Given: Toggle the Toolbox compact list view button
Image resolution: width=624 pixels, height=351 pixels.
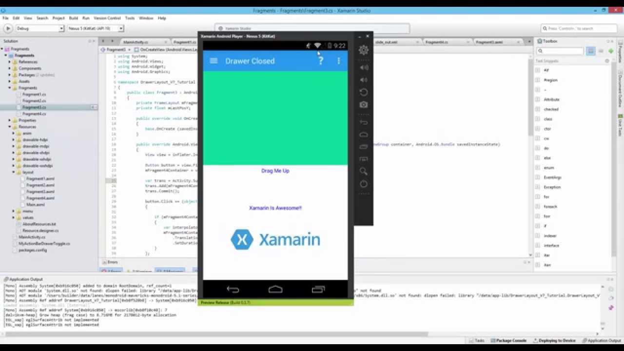Looking at the screenshot, I should click(x=601, y=51).
